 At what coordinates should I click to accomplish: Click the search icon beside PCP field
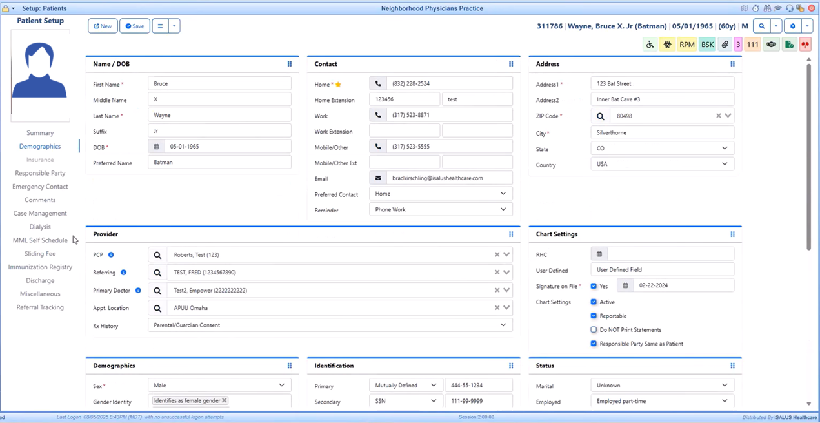[x=157, y=255]
